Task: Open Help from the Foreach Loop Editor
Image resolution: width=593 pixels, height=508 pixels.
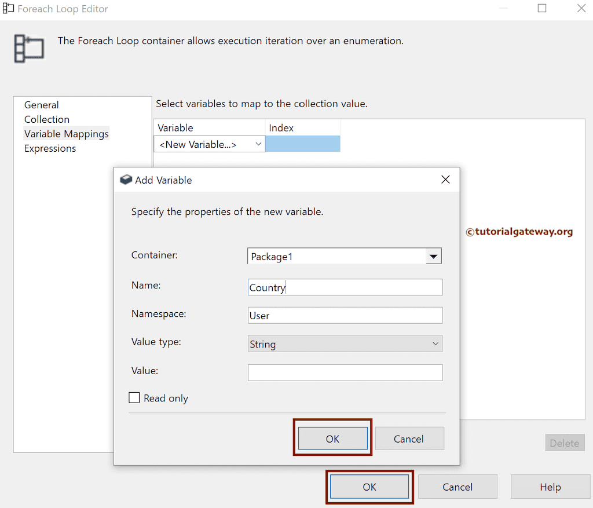Action: tap(550, 487)
